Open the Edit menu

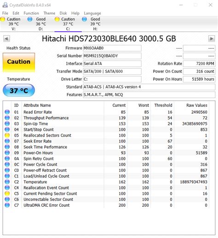(16, 13)
